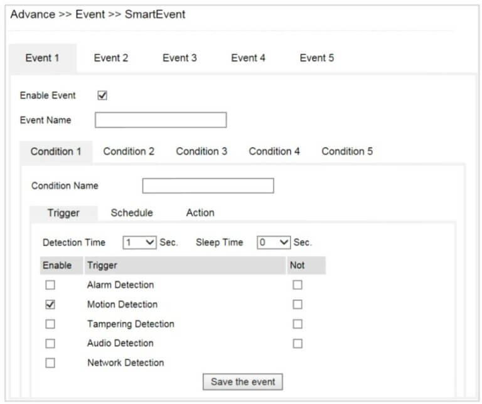Viewport: 482px width, 404px height.
Task: Open the Condition 3 tab
Action: (x=201, y=151)
